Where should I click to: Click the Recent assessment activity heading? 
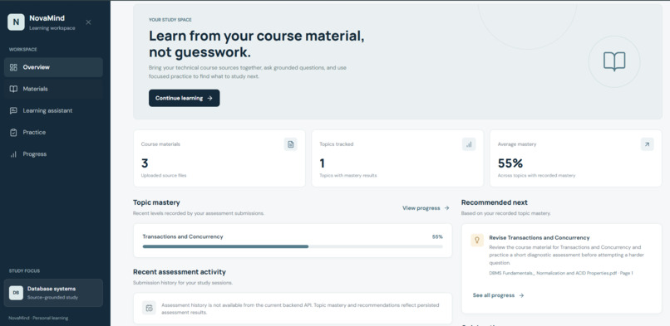click(x=180, y=272)
